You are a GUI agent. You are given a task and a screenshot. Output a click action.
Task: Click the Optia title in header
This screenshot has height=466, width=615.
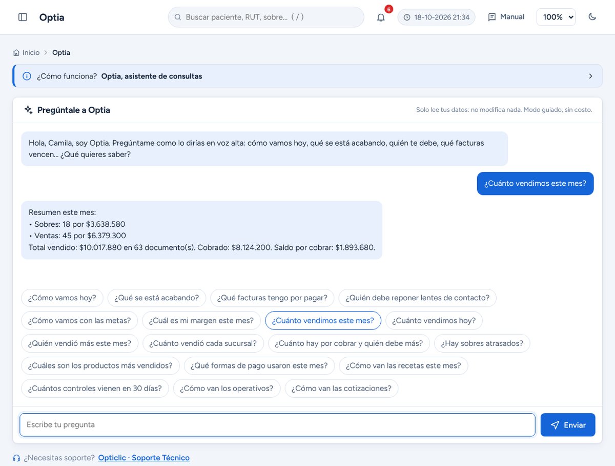coord(52,17)
